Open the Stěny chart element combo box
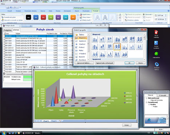170x135 pixels. click(x=12, y=14)
